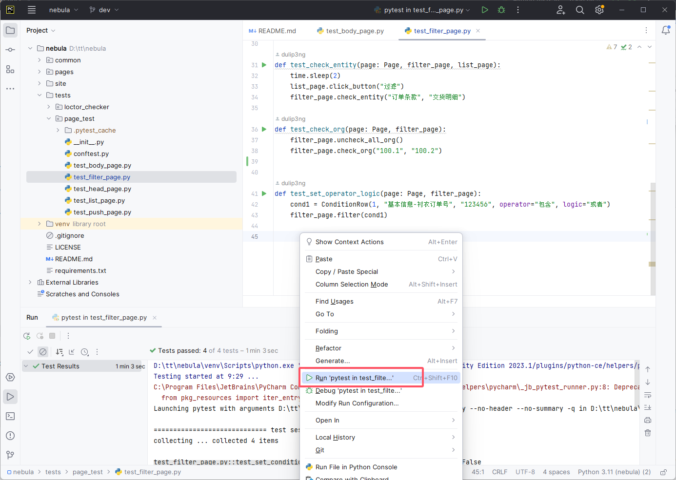The width and height of the screenshot is (676, 480).
Task: Open run configuration selector dropdown
Action: 422,10
